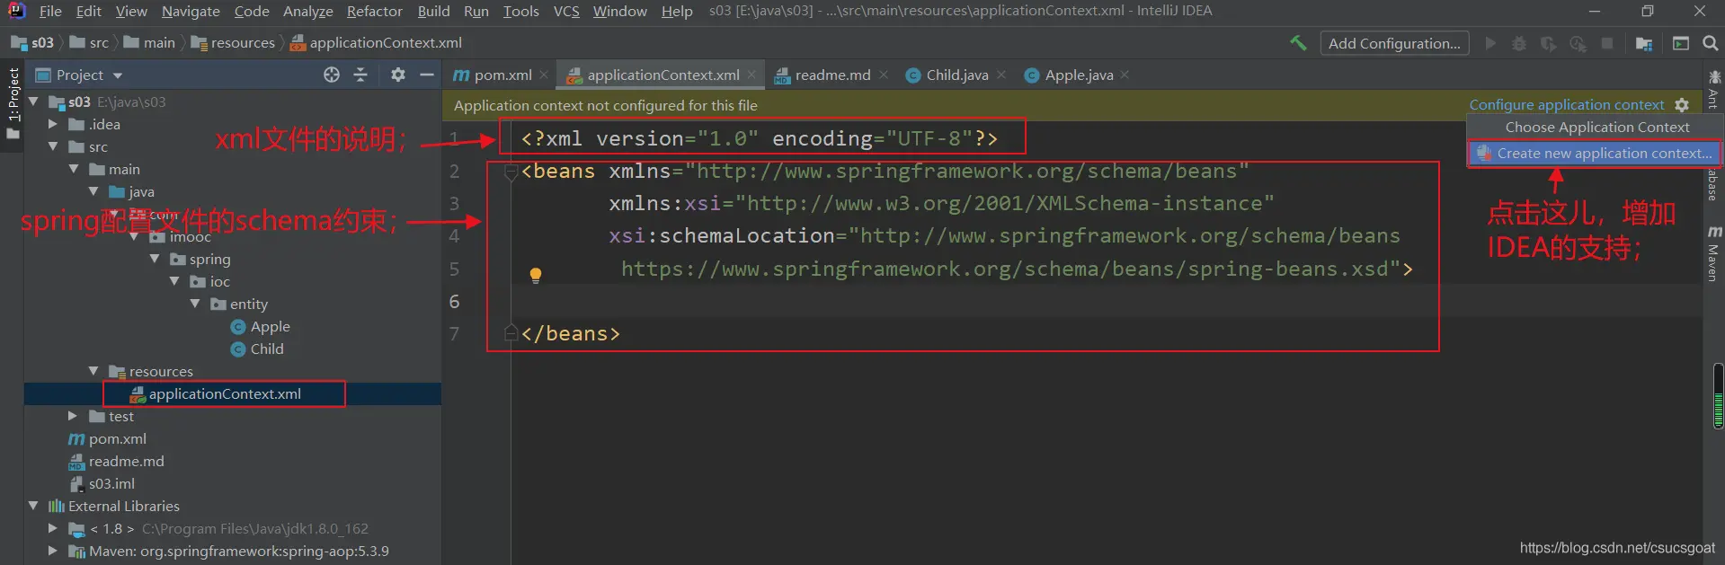1725x565 pixels.
Task: Open the VCS menu
Action: click(x=566, y=11)
